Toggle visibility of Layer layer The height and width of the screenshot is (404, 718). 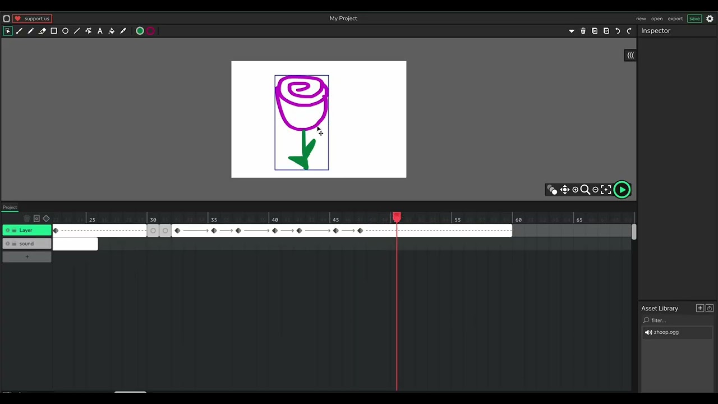click(7, 230)
